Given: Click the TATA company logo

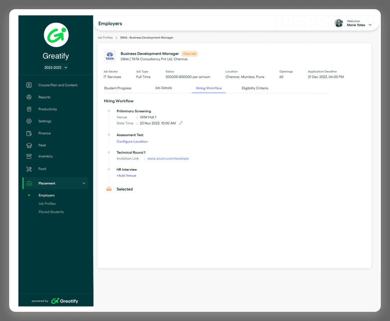Looking at the screenshot, I should [110, 56].
